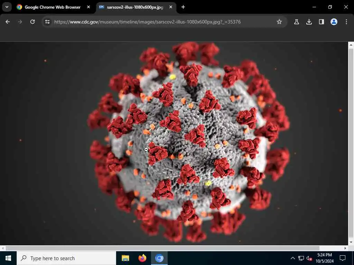Toggle the side panel icon

click(321, 22)
